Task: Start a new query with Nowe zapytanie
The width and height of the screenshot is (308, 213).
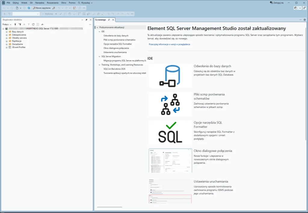Action: 42,8
